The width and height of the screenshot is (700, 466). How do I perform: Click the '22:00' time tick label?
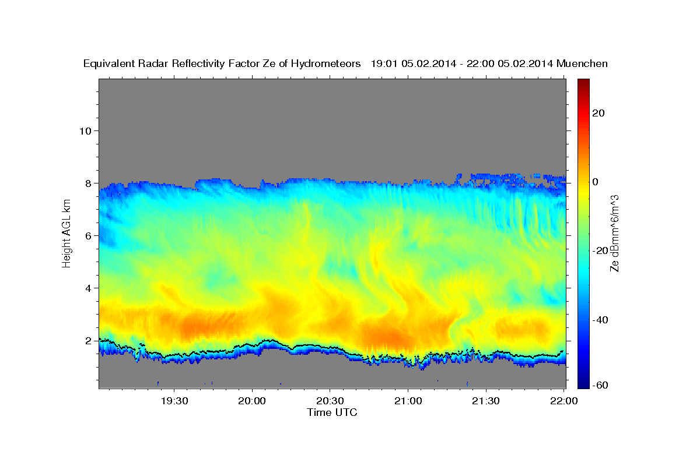pos(563,401)
